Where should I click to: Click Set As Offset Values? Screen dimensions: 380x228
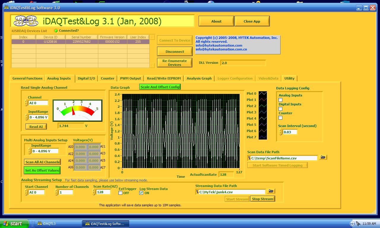pyautogui.click(x=42, y=170)
